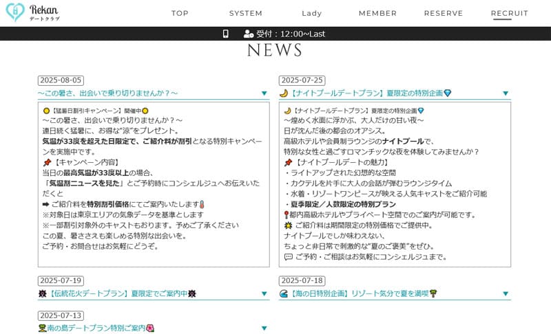Click the fireworks icon before the fireworks date plan

pos(42,294)
